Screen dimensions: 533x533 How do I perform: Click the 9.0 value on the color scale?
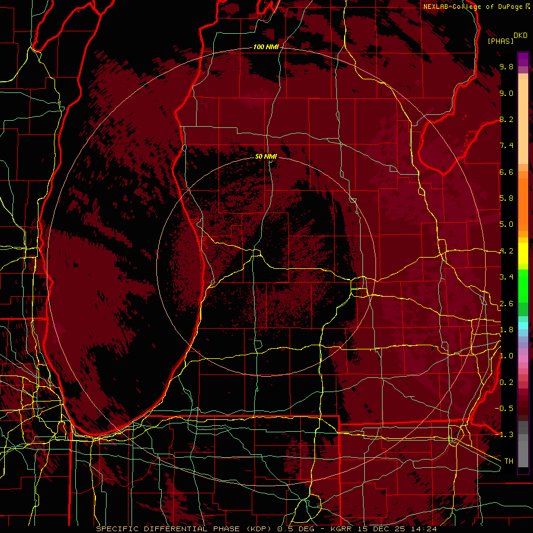pyautogui.click(x=506, y=93)
